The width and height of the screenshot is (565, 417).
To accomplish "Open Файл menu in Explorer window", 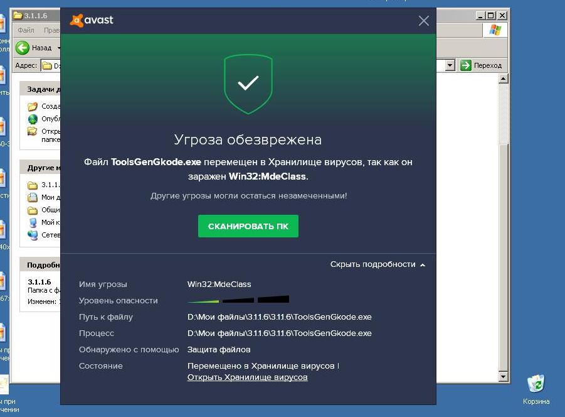I will pos(26,30).
